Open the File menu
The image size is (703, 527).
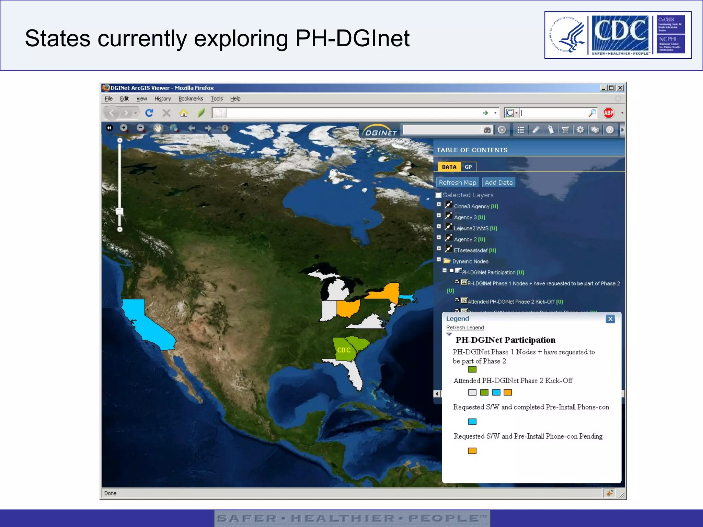[x=108, y=99]
